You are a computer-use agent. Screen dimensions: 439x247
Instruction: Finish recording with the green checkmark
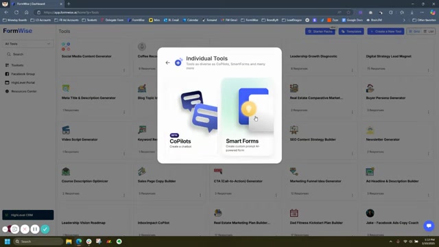pyautogui.click(x=45, y=229)
